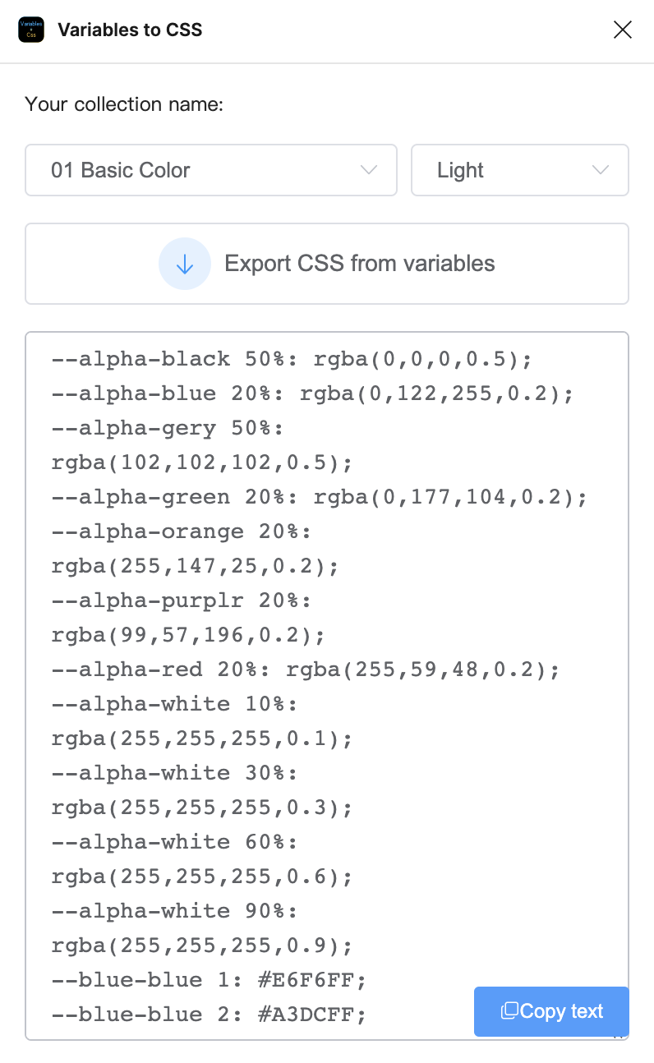654x1063 pixels.
Task: Click the --alpha-green 20% CSS line
Action: click(x=319, y=497)
